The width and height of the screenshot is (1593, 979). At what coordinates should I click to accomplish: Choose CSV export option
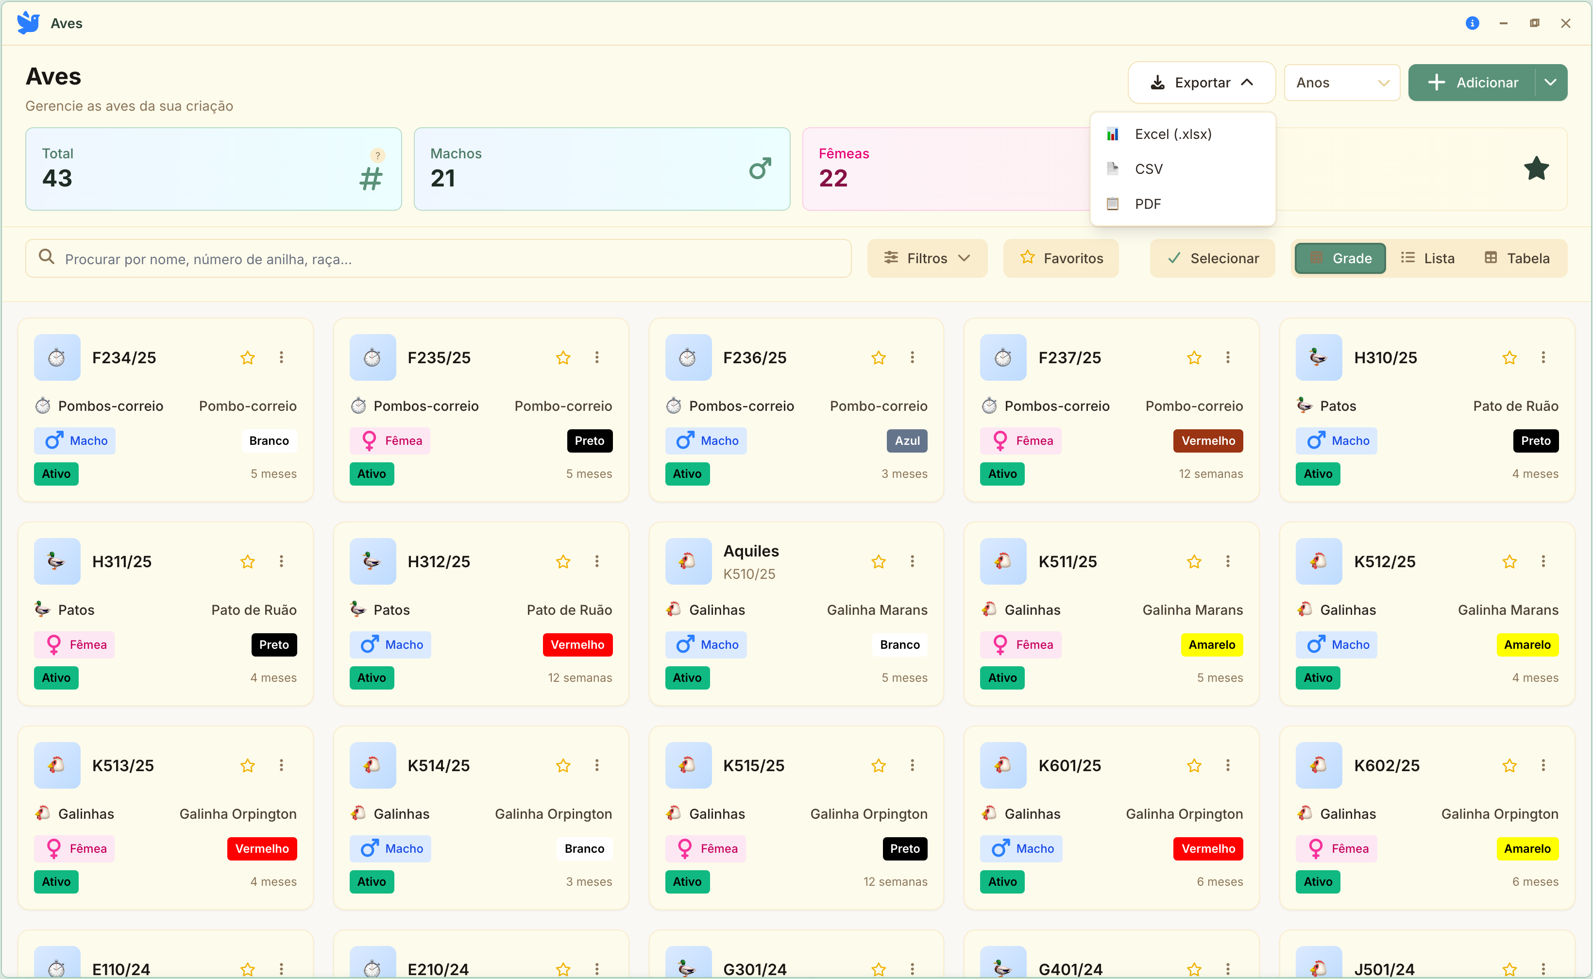click(1183, 169)
